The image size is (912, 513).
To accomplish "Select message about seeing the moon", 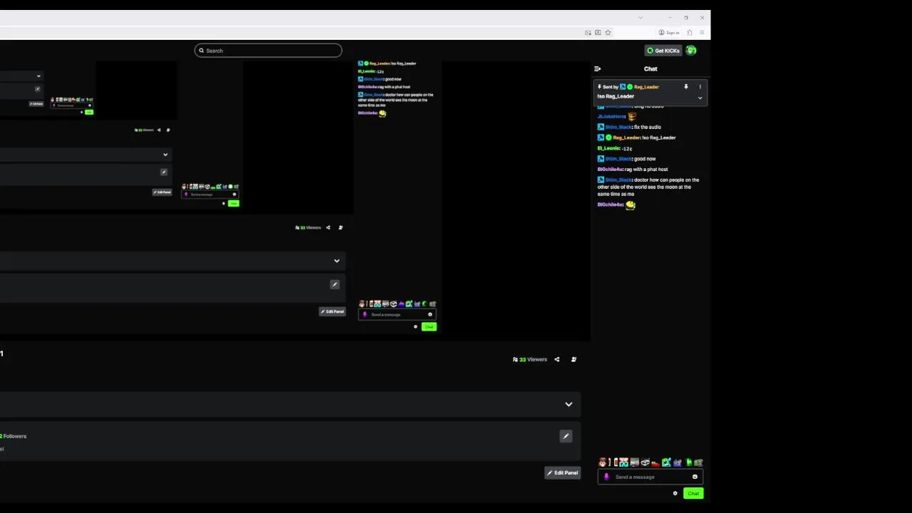I will pyautogui.click(x=648, y=187).
